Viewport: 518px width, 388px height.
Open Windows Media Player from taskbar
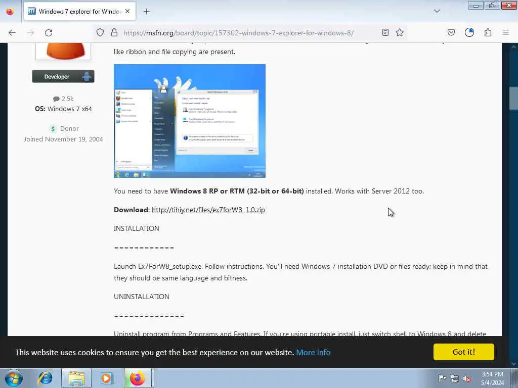point(107,378)
